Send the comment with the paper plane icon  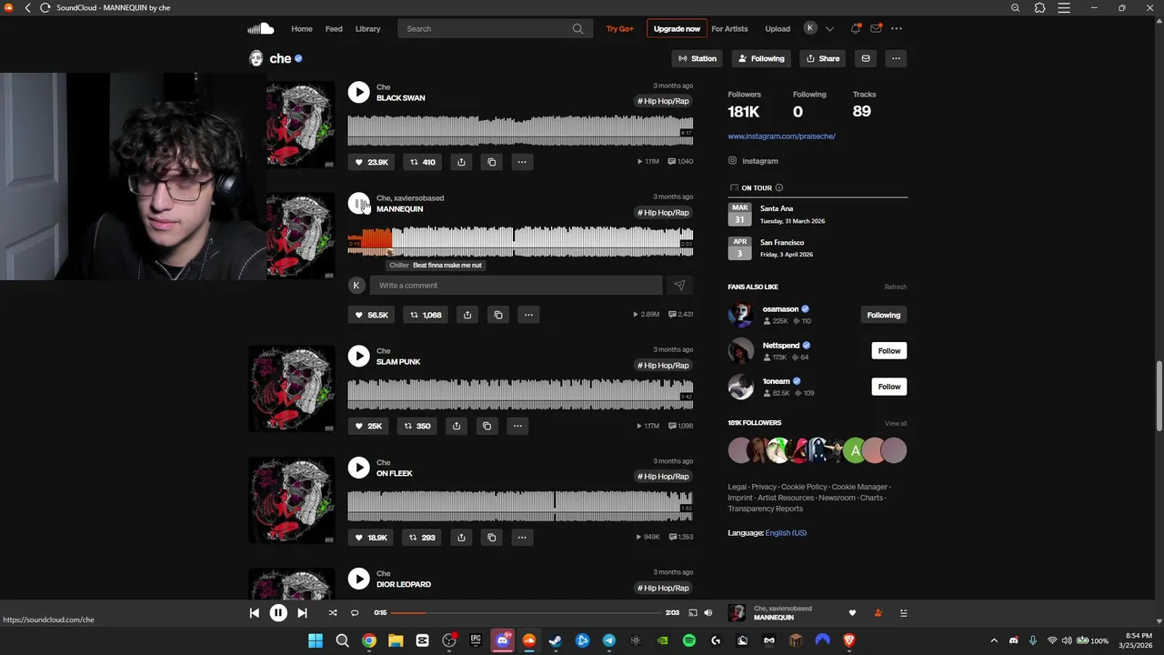point(679,286)
